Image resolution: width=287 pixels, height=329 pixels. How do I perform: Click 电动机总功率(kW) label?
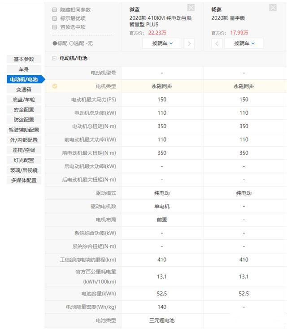pyautogui.click(x=95, y=113)
